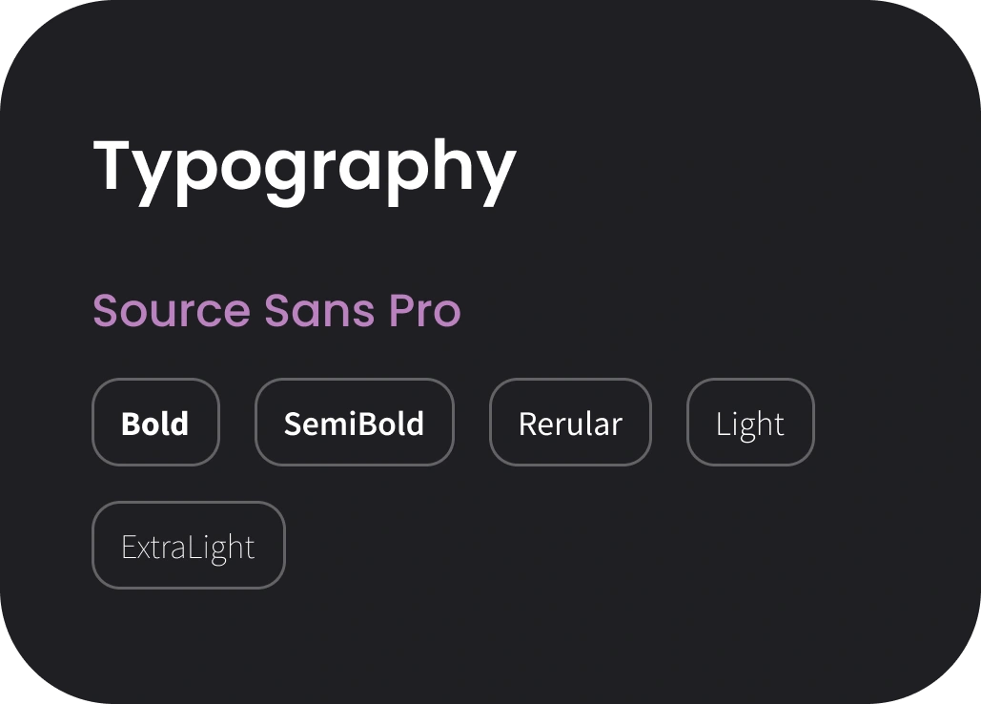Click the Rerular text label
The image size is (981, 704).
570,424
